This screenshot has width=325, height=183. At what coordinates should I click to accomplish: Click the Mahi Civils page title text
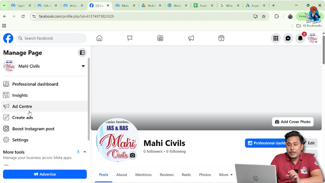(x=165, y=143)
